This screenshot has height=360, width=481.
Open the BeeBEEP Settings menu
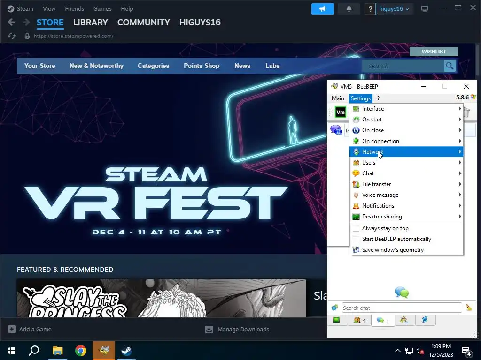point(361,98)
